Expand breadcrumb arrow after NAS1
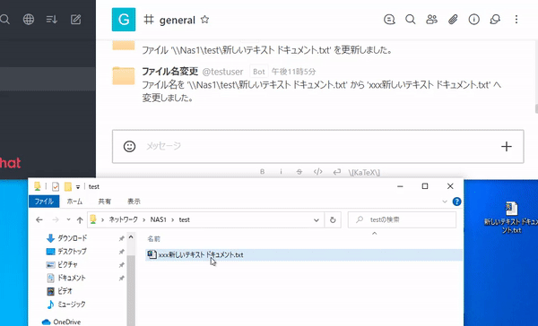The height and width of the screenshot is (326, 538). click(172, 219)
